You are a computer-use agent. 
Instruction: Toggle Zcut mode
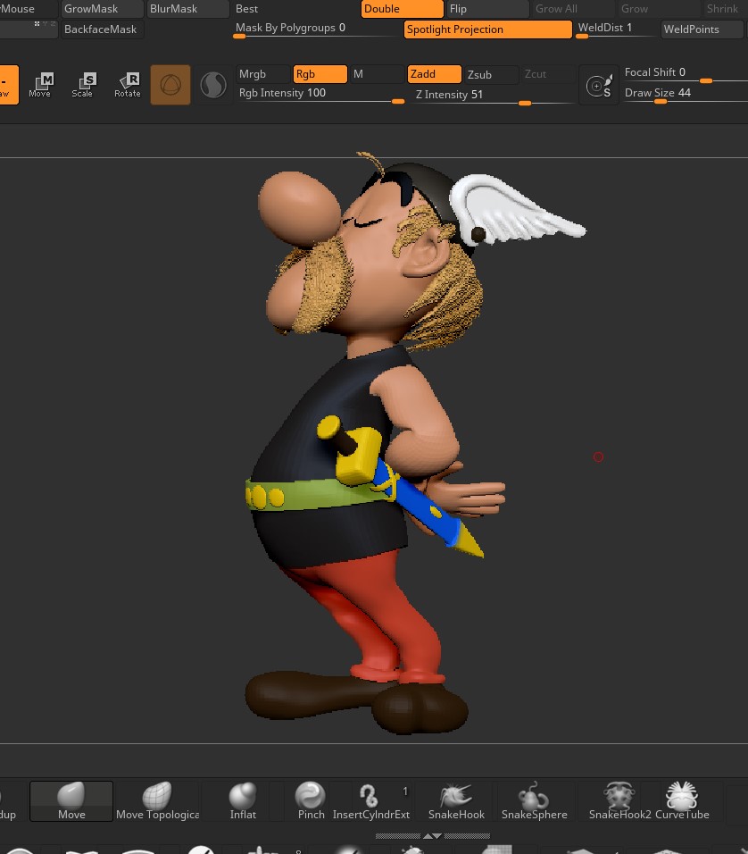(548, 74)
